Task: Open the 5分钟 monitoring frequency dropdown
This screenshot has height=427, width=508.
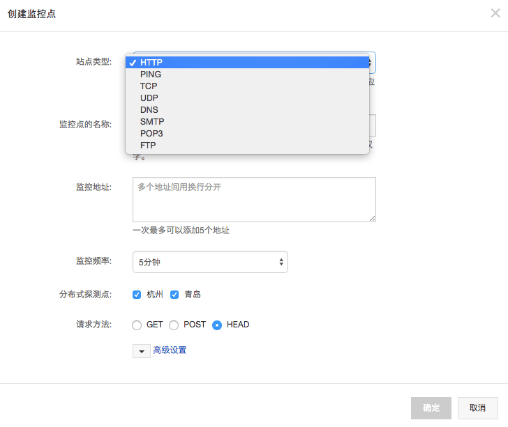Action: (x=210, y=262)
